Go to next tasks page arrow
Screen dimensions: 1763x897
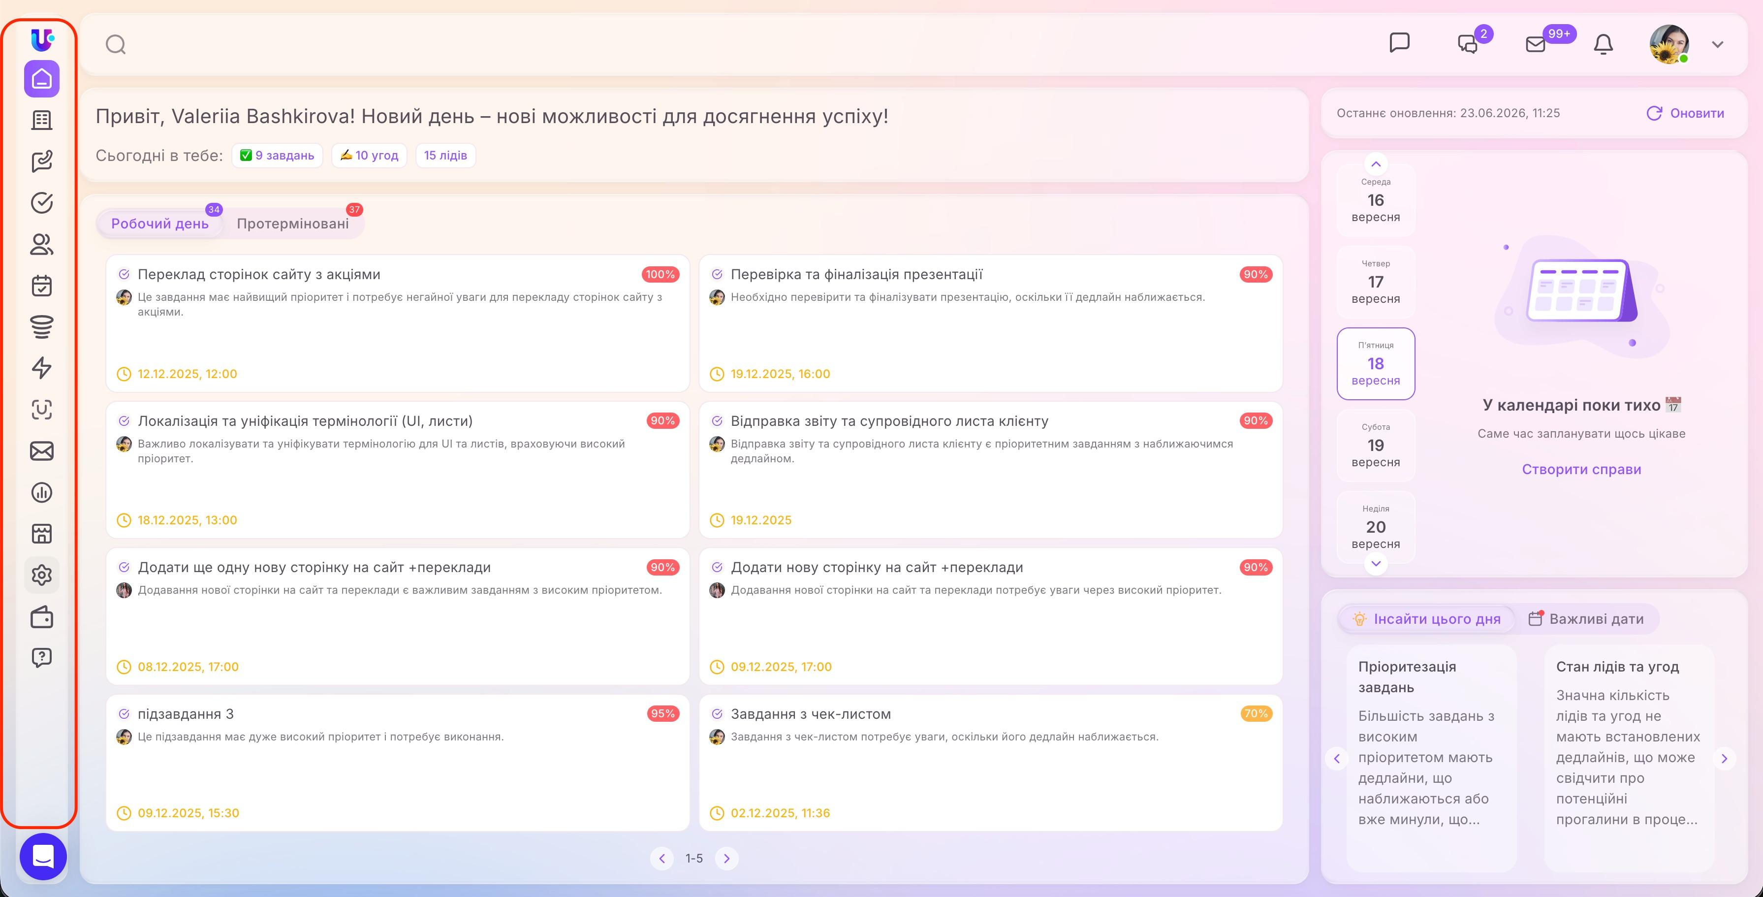pos(727,859)
